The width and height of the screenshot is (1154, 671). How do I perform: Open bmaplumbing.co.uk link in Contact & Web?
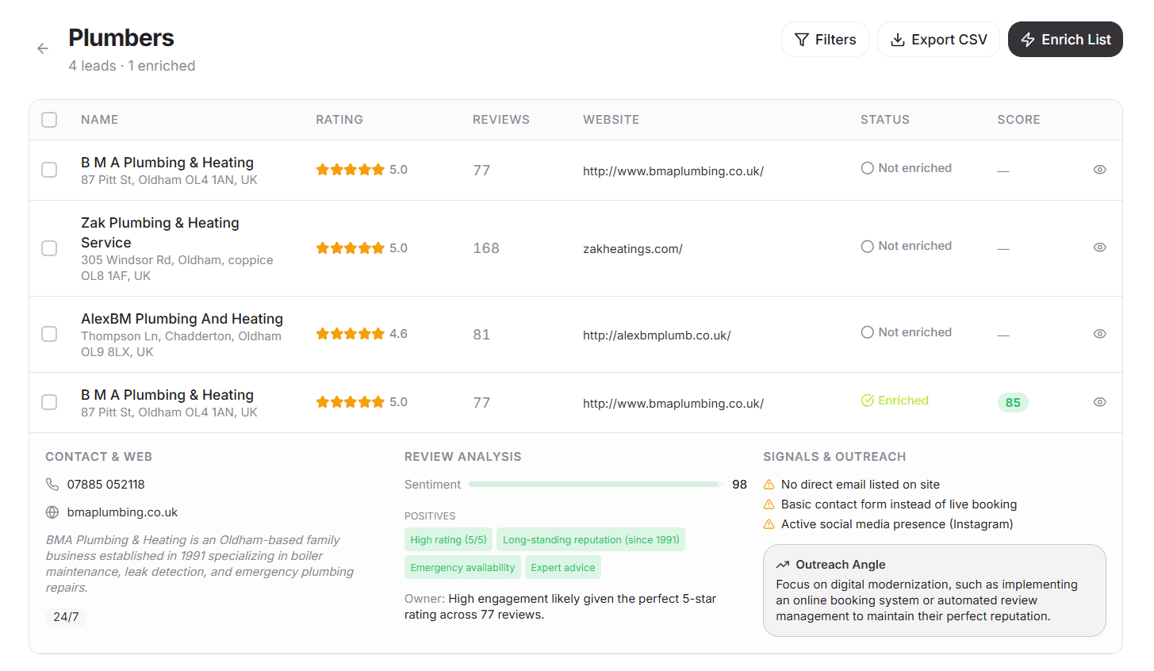[122, 512]
